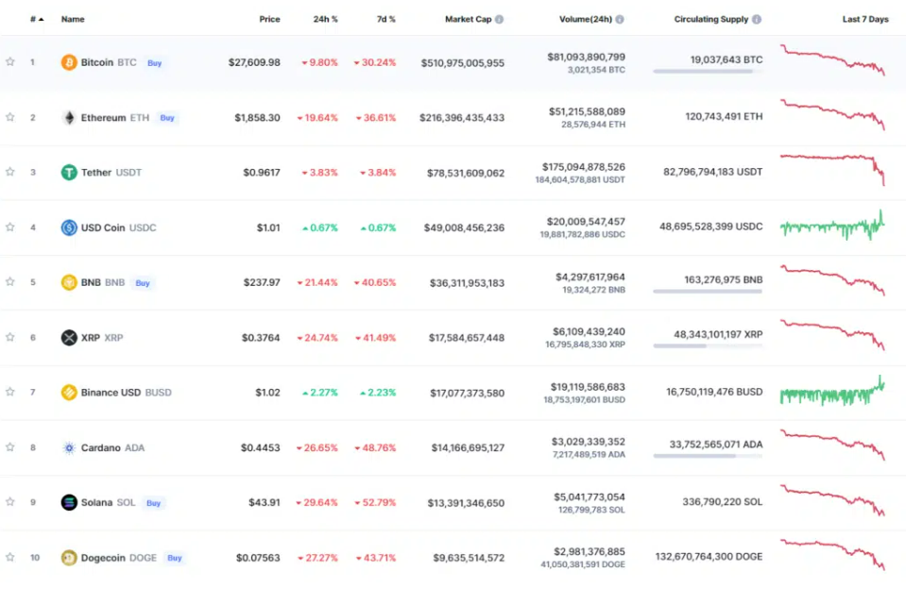
Task: Click XRP market cap $17,584,657,448
Action: click(x=467, y=338)
